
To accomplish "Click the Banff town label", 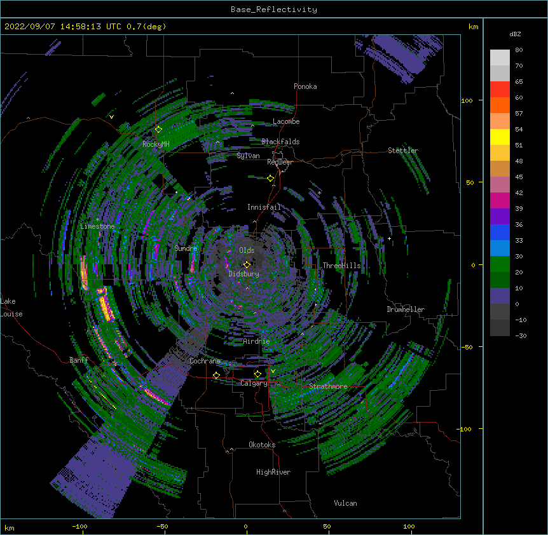I will pyautogui.click(x=79, y=360).
